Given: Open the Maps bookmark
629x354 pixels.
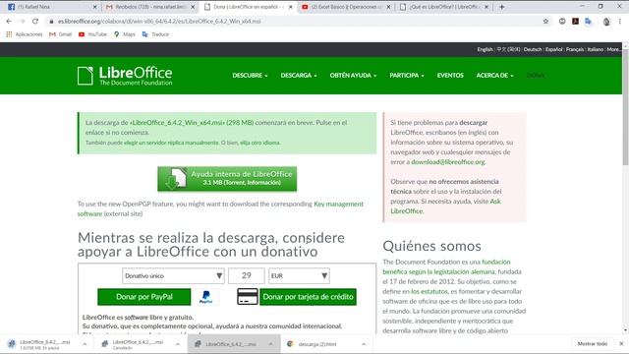Looking at the screenshot, I should click(125, 34).
